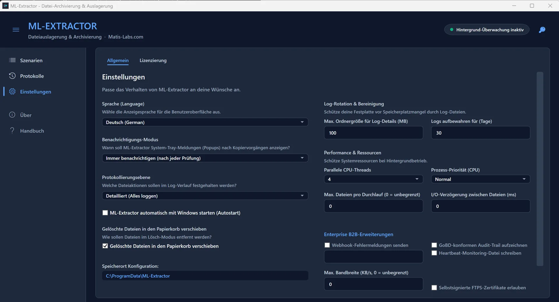Screen dimensions: 559x302
Task: Click the Über info icon
Action: coord(12,115)
